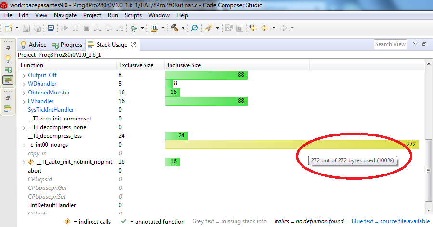Click the _c_int00_noargs 272 usage bar

pos(292,144)
